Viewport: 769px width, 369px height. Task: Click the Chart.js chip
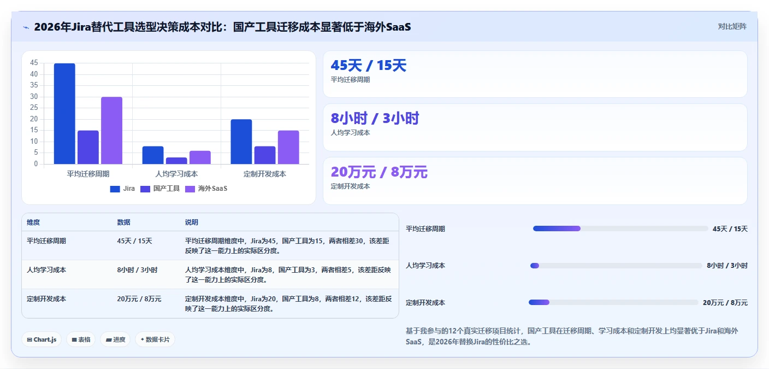point(42,339)
